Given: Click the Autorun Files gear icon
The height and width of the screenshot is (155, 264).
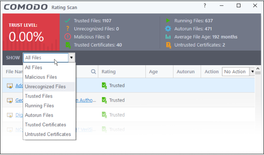Looking at the screenshot, I should (x=168, y=29).
